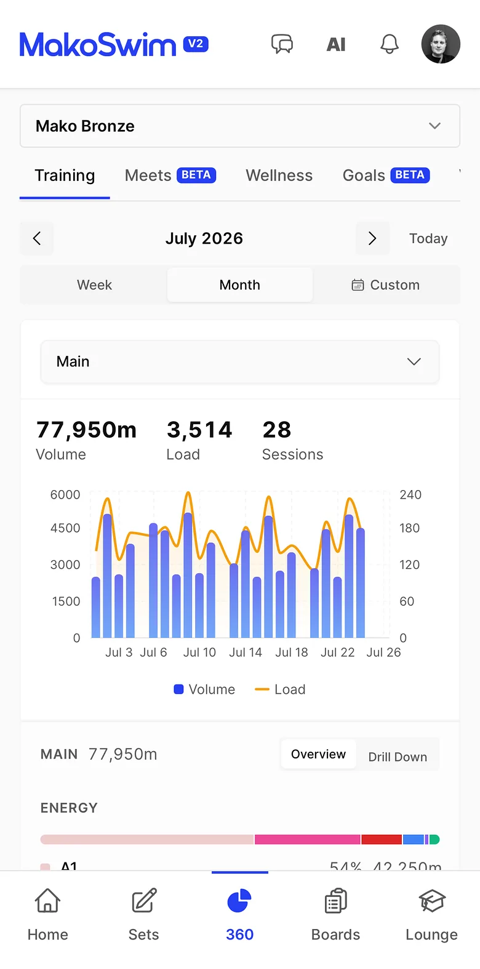
Task: Click the July 2026 heading
Action: tap(204, 238)
